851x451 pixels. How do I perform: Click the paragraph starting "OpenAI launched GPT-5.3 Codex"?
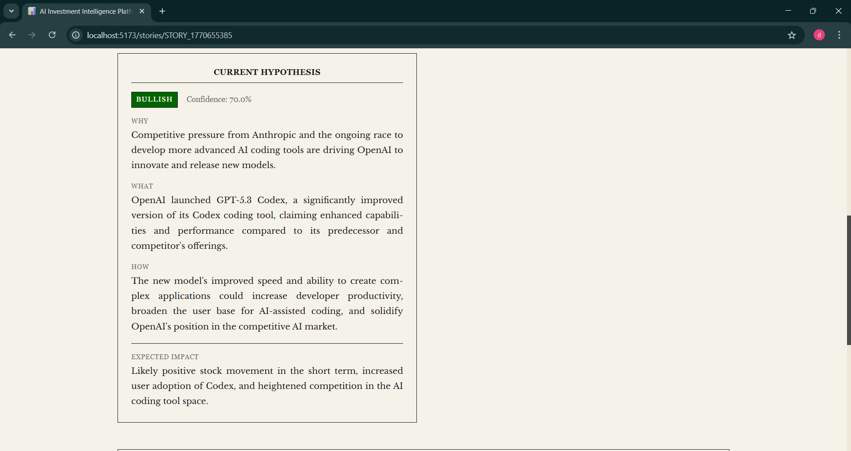pyautogui.click(x=267, y=223)
